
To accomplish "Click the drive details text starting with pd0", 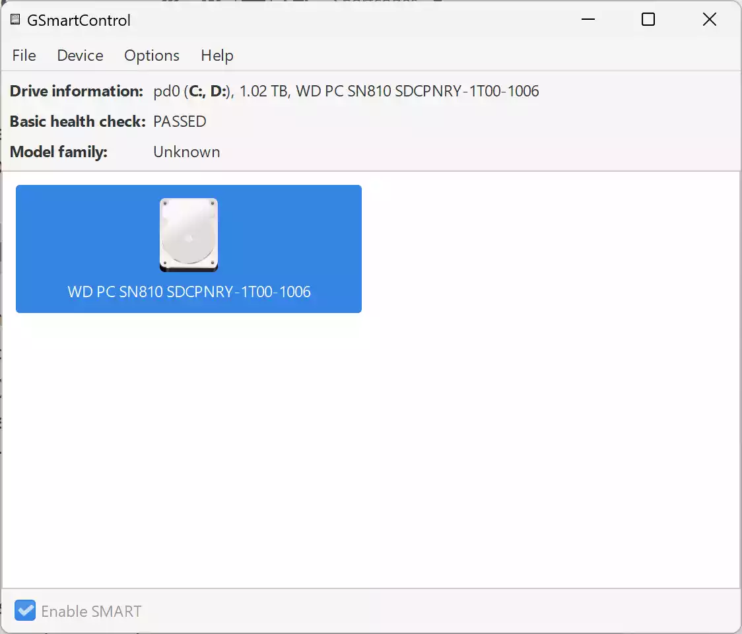I will point(346,91).
